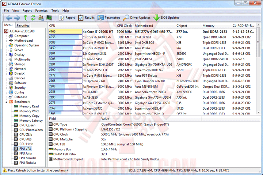263x175 pixels.
Task: Expand the Multimedia tree node
Action: (x=7, y=60)
